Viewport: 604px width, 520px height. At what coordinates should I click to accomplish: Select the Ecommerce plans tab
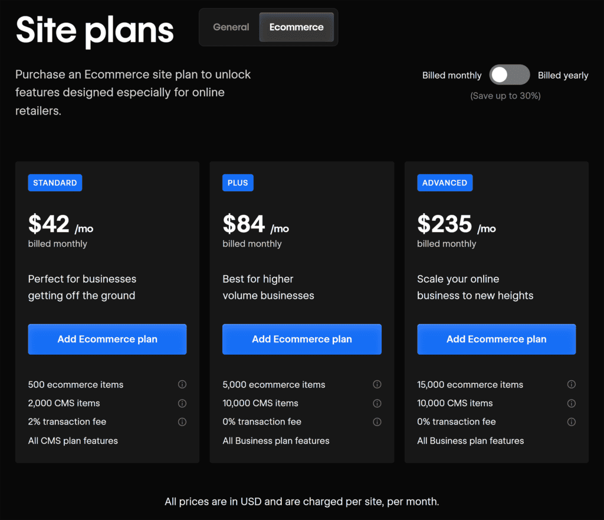(x=296, y=27)
